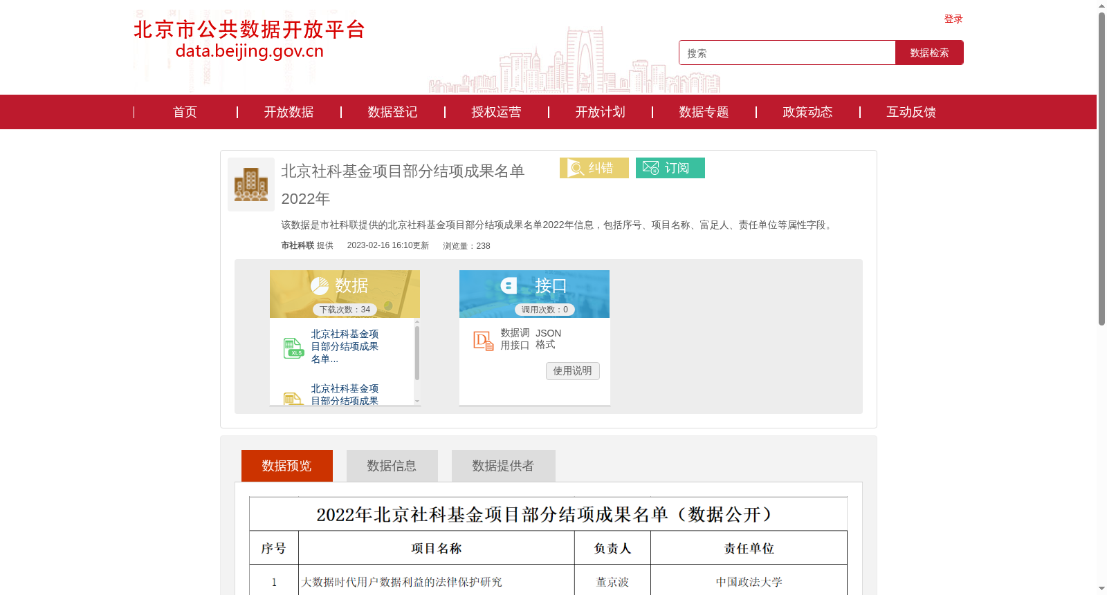This screenshot has height=595, width=1107.
Task: Click the 数据 panel pie-chart header icon
Action: [320, 285]
